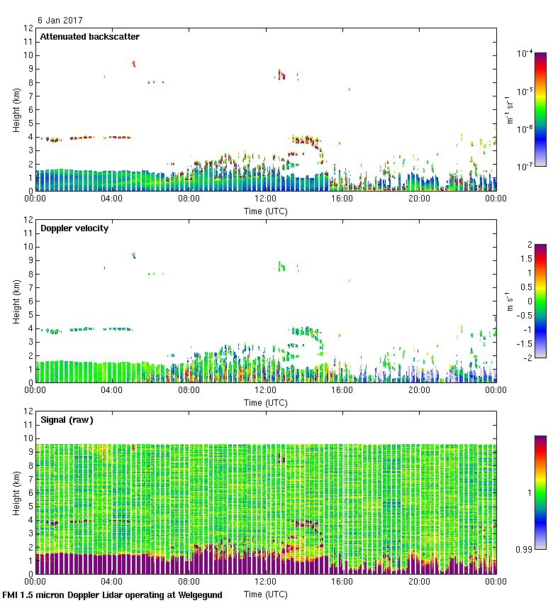Viewport: 553px width, 603px height.
Task: Click 'Time (UTC)' label under Signal raw plot
Action: tap(266, 594)
